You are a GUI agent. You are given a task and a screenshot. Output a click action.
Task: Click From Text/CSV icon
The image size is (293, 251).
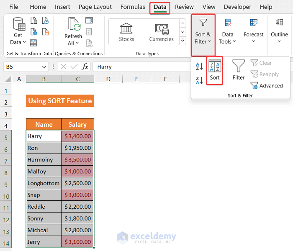click(x=34, y=20)
